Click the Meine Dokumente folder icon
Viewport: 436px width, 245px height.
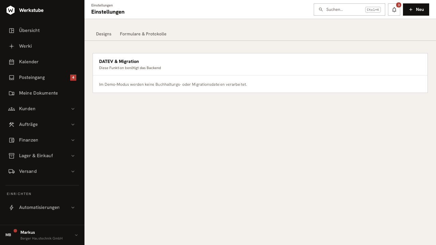tap(12, 93)
